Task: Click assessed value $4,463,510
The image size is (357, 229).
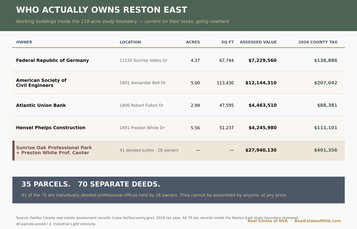Action: click(262, 105)
